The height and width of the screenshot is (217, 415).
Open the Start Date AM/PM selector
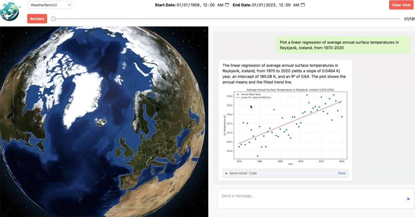coord(221,5)
